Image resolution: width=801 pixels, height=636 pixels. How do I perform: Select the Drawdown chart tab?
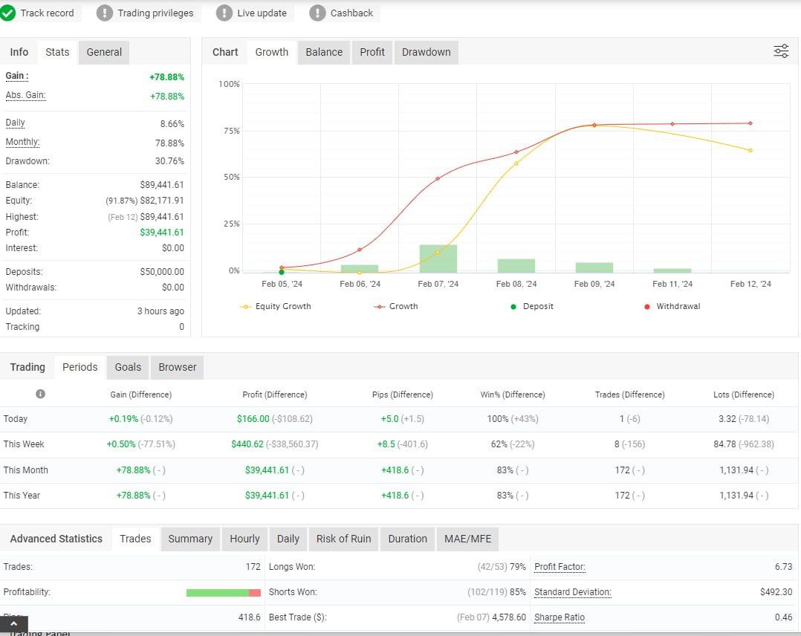(x=426, y=52)
